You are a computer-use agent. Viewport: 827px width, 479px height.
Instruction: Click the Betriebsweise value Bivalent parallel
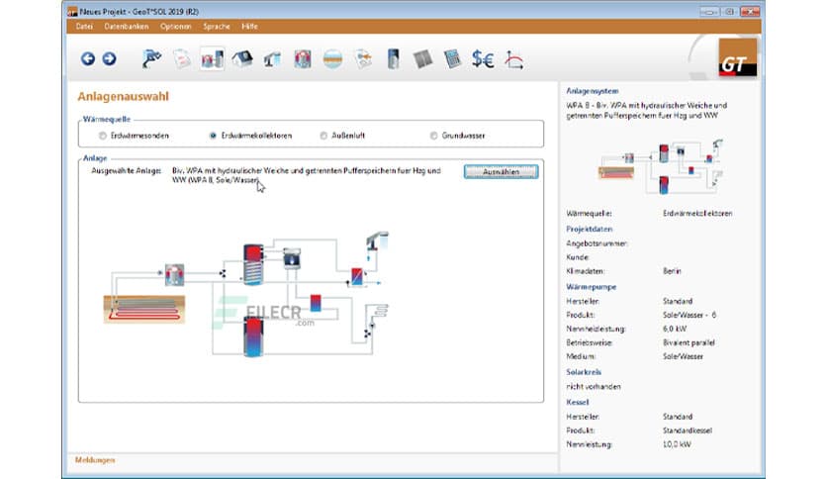click(x=689, y=342)
